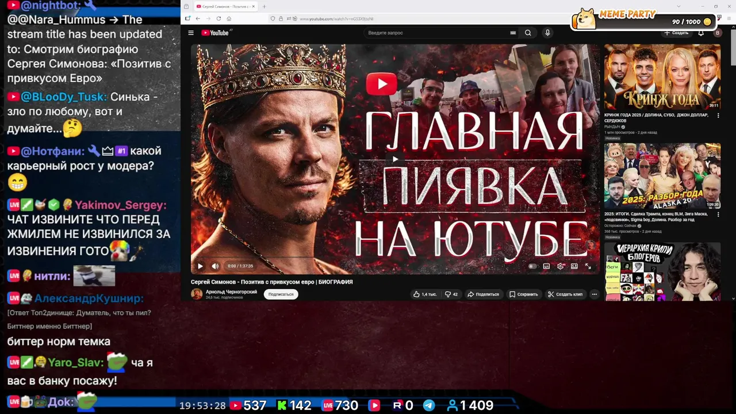
Task: Click the Yaro_Slav chat username
Action: click(76, 363)
